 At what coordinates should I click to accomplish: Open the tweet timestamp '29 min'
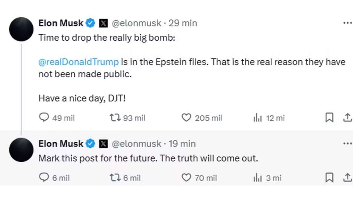click(182, 23)
